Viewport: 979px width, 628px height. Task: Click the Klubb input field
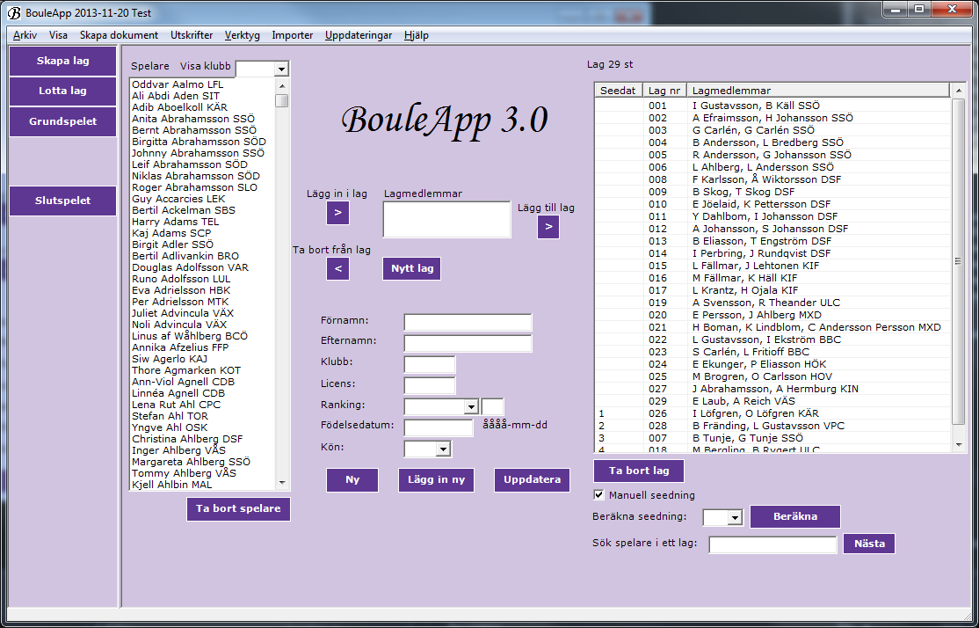point(430,364)
